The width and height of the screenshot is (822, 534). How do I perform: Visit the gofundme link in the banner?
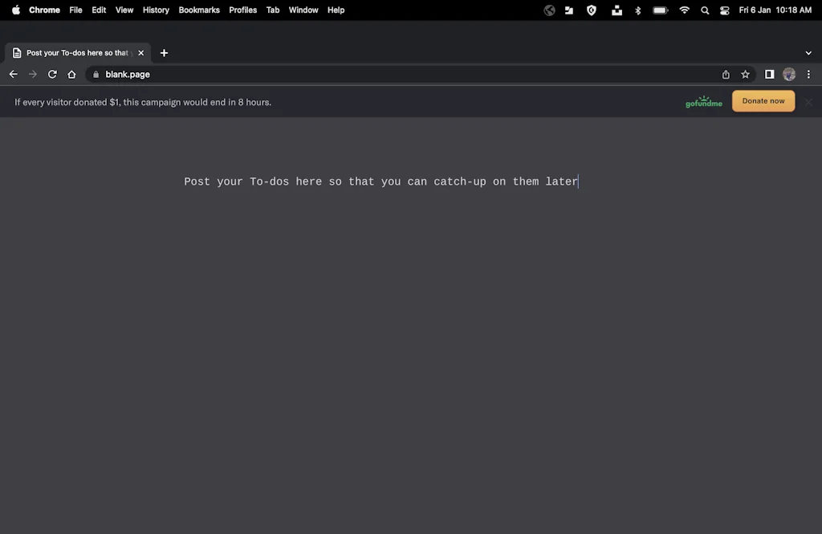[704, 101]
